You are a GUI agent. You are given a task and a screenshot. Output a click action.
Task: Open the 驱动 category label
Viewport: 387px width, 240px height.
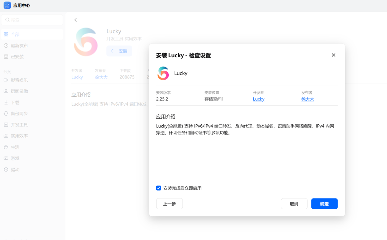(15, 170)
